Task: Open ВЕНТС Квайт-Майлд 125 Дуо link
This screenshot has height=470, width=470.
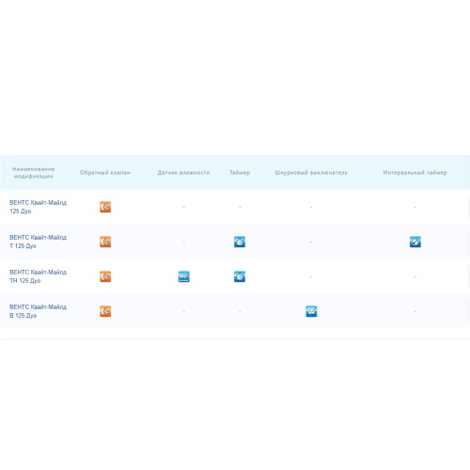Action: (38, 207)
